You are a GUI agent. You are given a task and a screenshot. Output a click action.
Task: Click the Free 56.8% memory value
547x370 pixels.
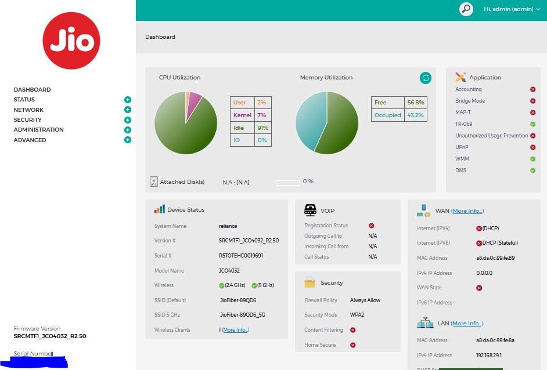(x=416, y=103)
